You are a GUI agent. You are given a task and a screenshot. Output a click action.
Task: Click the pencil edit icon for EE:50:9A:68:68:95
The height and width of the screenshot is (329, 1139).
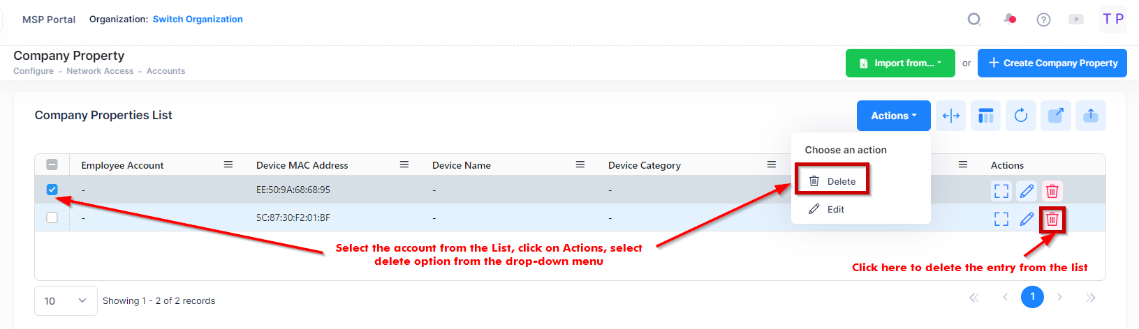(1027, 190)
